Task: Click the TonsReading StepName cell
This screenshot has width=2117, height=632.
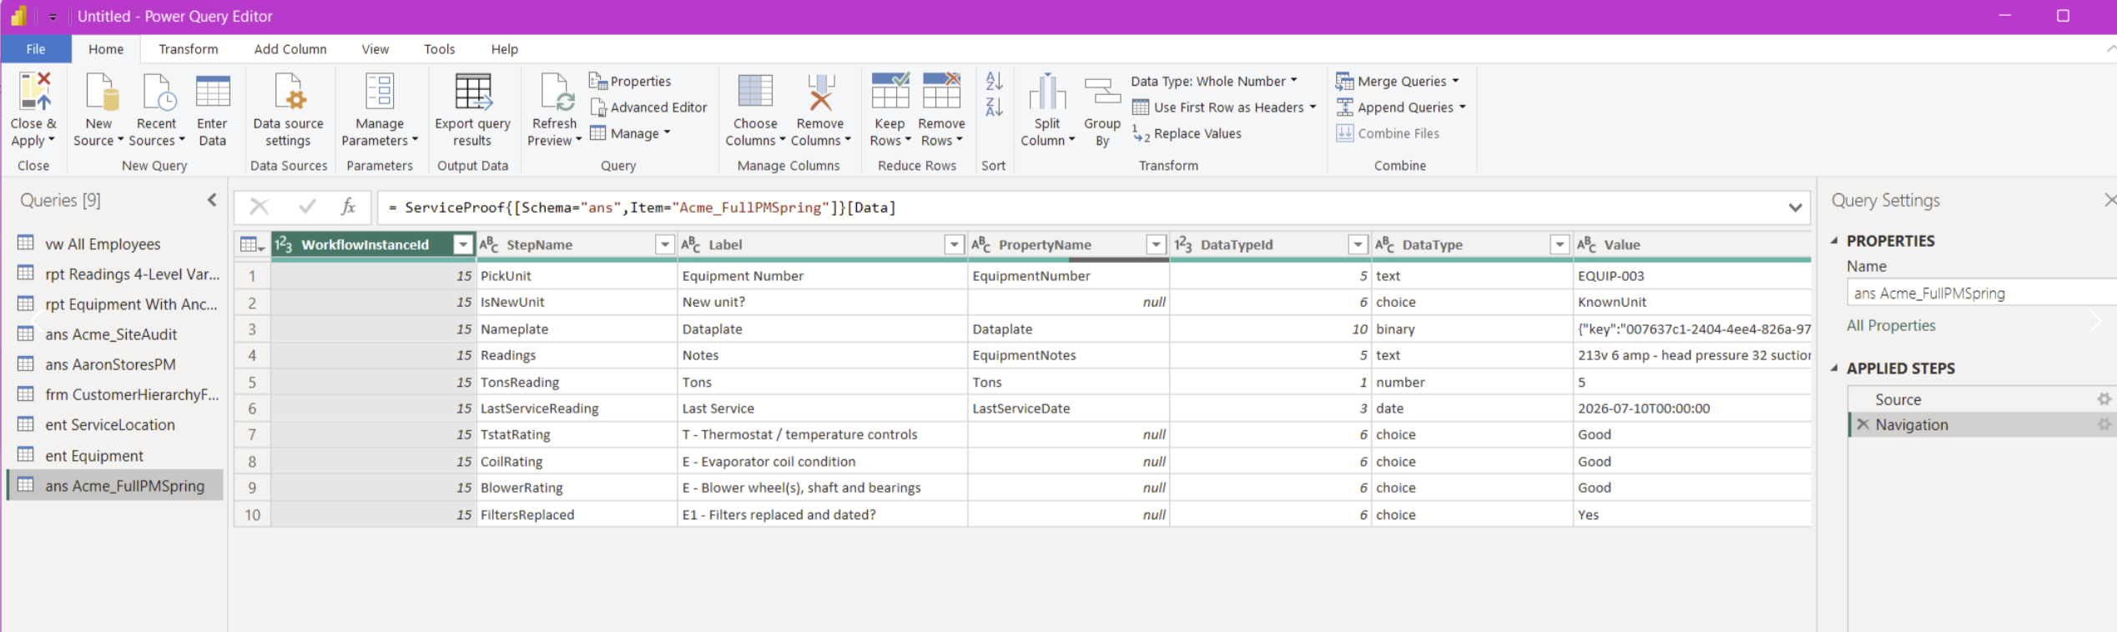Action: click(x=576, y=382)
